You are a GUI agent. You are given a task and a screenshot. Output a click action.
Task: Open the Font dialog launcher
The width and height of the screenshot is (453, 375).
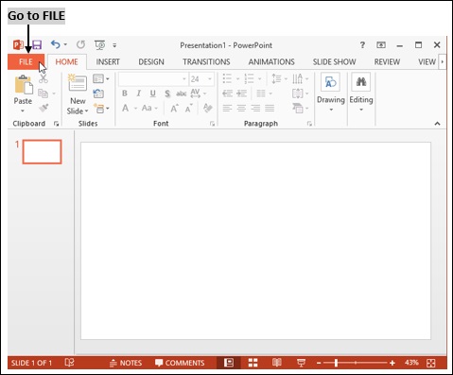(x=212, y=124)
